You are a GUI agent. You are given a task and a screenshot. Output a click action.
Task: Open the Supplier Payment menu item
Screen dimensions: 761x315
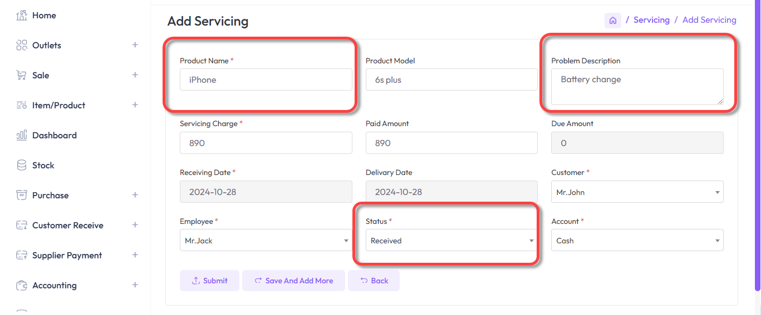pos(67,256)
